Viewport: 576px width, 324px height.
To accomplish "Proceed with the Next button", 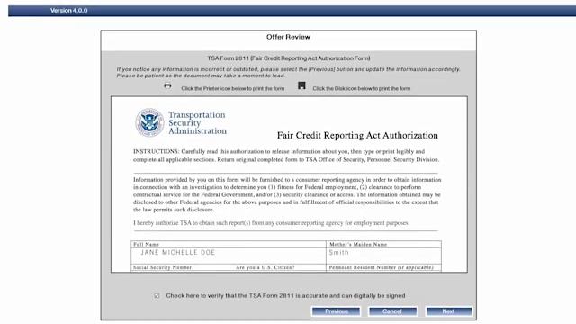I will (449, 311).
